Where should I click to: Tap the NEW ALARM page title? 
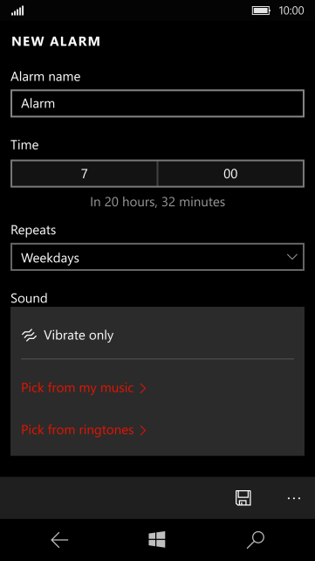[x=56, y=42]
